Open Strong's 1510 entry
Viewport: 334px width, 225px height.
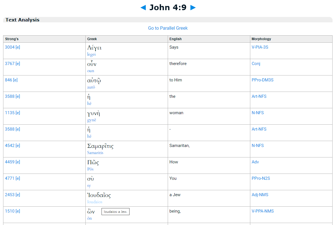pos(10,211)
